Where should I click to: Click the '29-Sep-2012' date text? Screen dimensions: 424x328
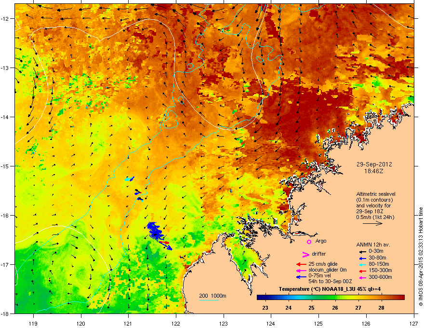coord(374,164)
